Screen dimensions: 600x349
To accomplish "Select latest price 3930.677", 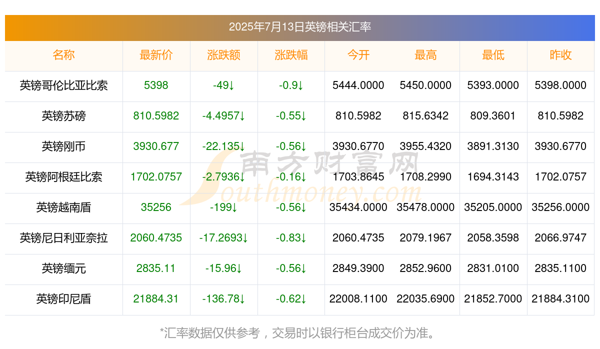I will point(156,146).
